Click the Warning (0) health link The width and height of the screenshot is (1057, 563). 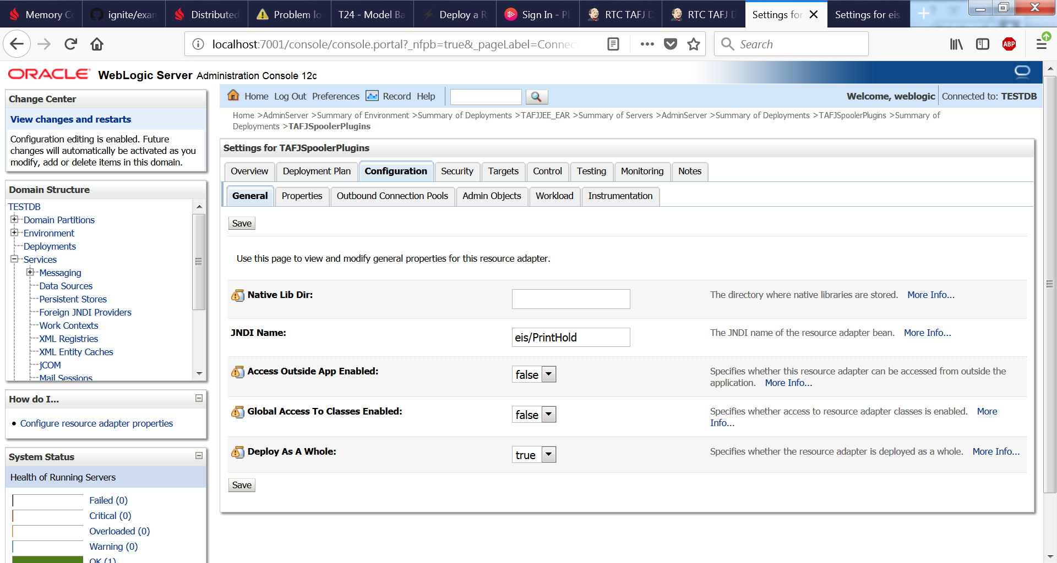[x=113, y=547]
